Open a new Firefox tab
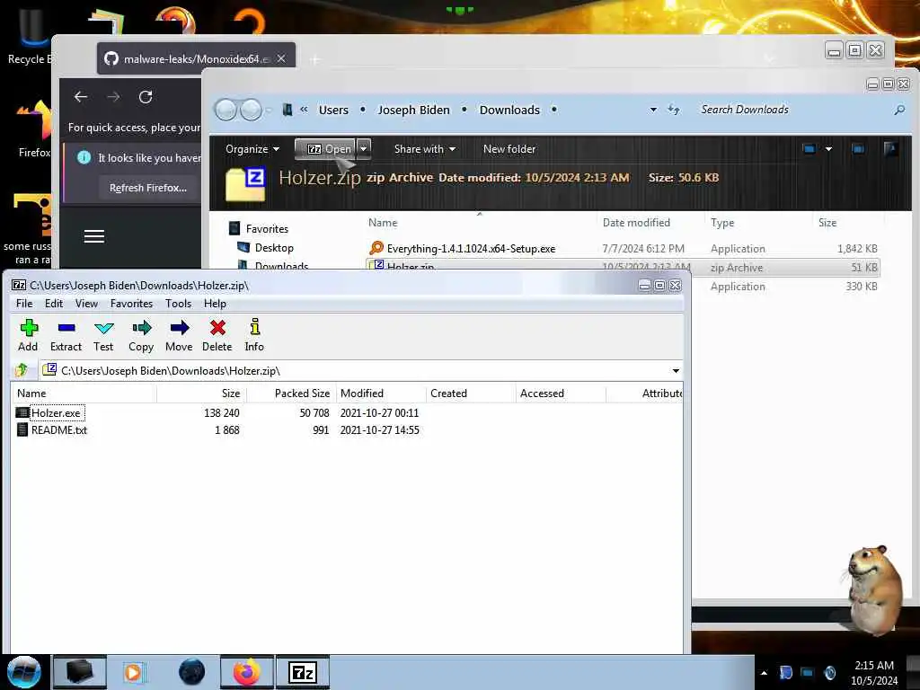The height and width of the screenshot is (690, 920). [x=315, y=59]
